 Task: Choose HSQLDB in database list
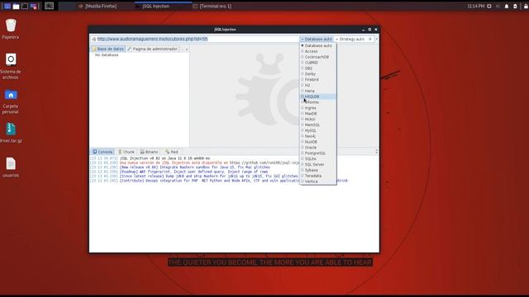point(317,97)
